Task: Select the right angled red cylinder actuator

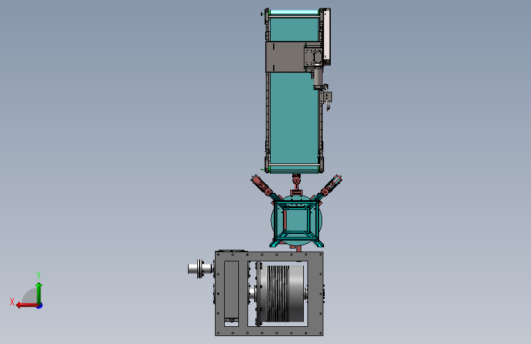Action: (x=332, y=185)
